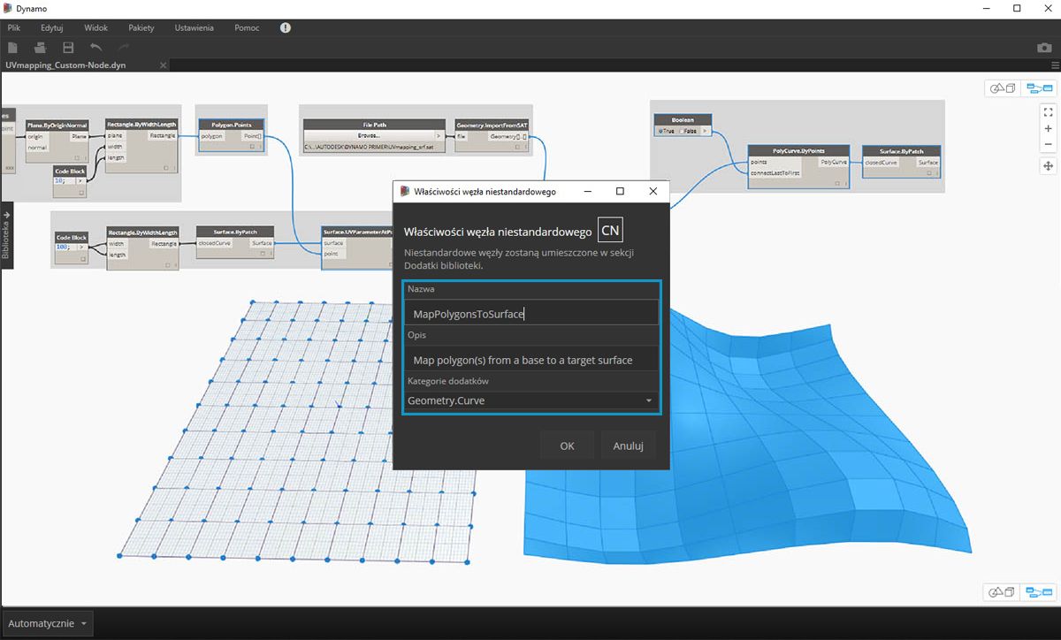Viewport: 1061px width, 640px height.
Task: Open the hamburger menu next to the tab strip
Action: (x=1054, y=65)
